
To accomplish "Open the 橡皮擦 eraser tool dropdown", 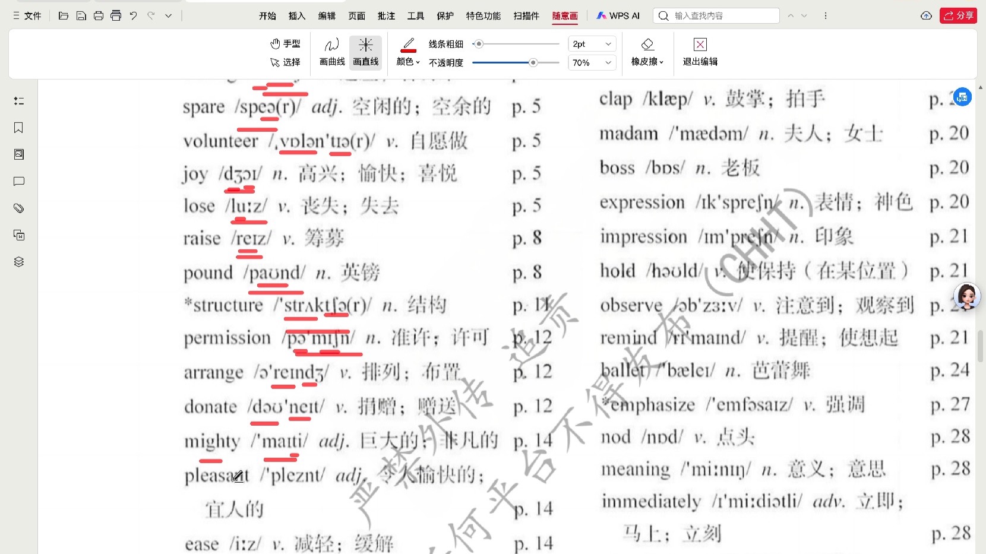I will pyautogui.click(x=647, y=52).
